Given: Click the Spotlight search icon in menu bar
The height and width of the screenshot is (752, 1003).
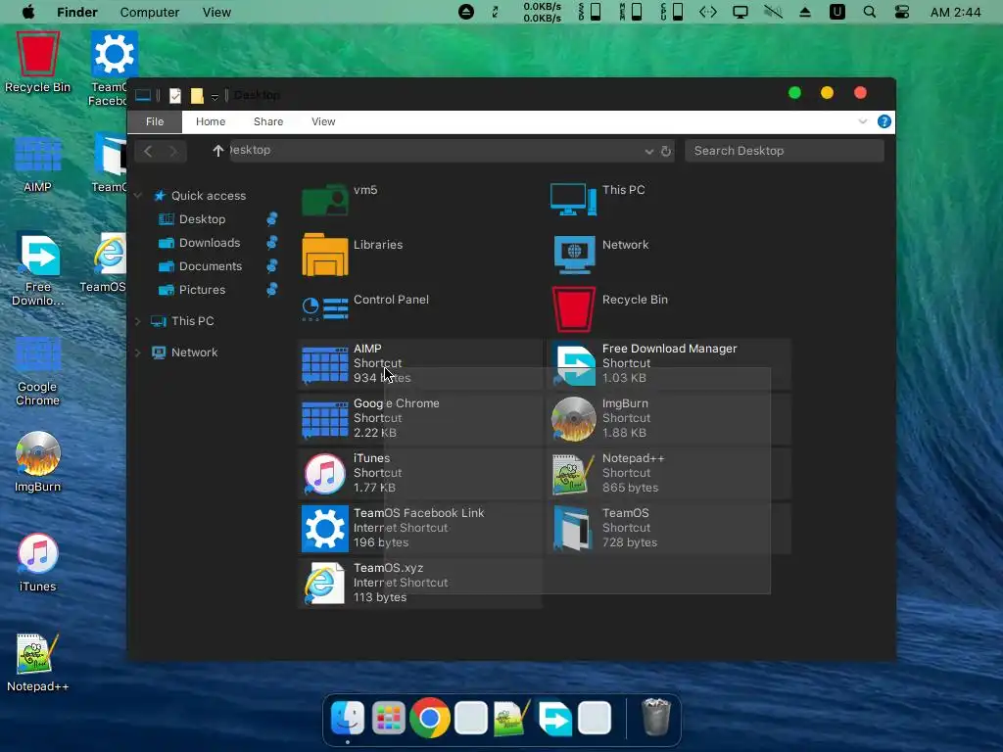Looking at the screenshot, I should click(x=870, y=12).
